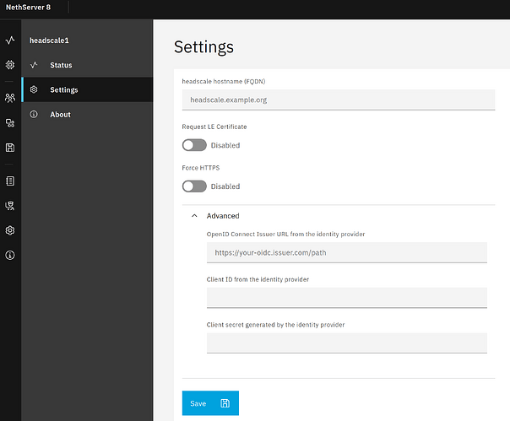The width and height of the screenshot is (510, 421).
Task: Turn on the Force HTTPS toggle
Action: (x=194, y=186)
